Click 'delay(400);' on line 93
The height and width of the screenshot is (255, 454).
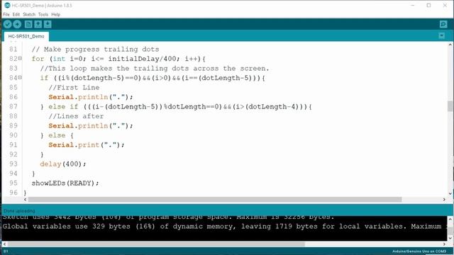63,164
